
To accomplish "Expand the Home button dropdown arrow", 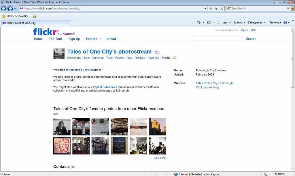I will point(204,22).
